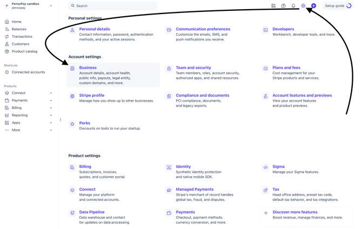362x229 pixels.
Task: Click the Team and security lock icon
Action: (169, 69)
